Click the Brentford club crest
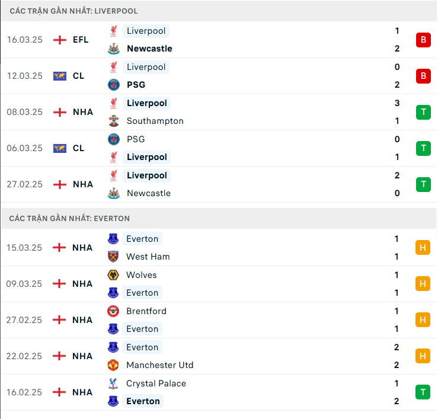Screen dimensions: 438x419 pyautogui.click(x=113, y=311)
